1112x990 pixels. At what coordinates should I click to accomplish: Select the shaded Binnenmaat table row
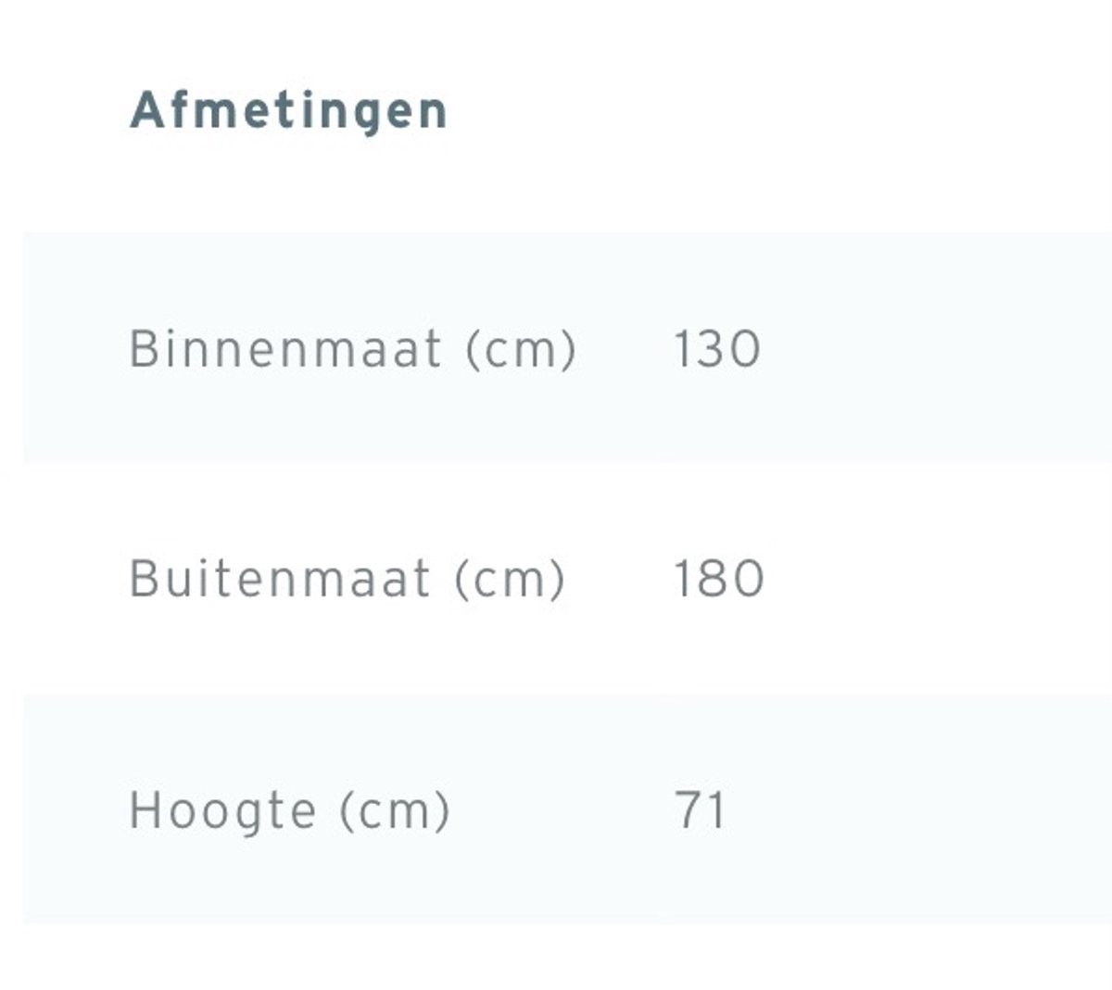tap(567, 348)
